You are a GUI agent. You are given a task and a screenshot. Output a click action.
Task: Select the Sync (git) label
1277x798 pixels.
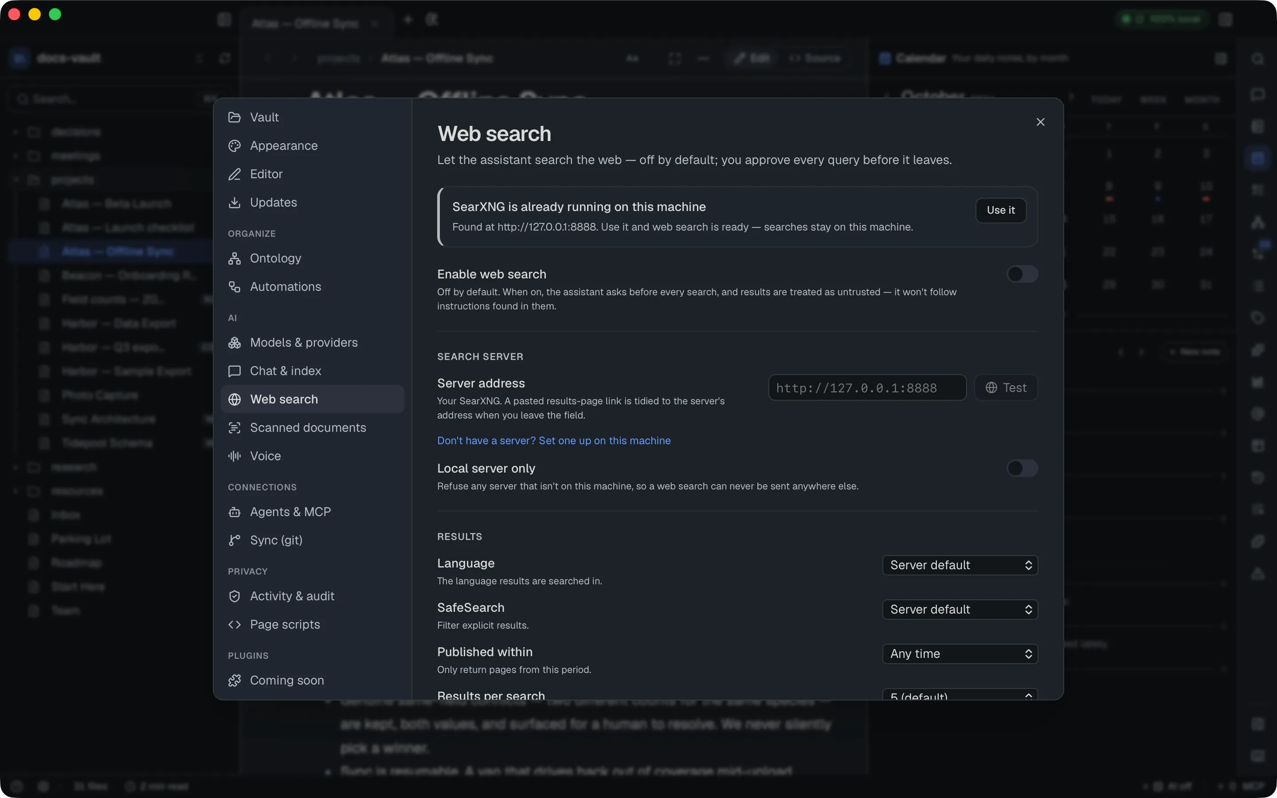[276, 540]
